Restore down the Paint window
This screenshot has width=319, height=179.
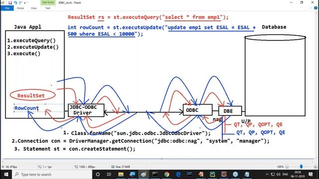pyautogui.click(x=302, y=2)
